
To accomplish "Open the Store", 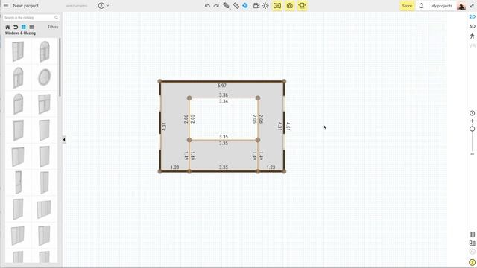I will (407, 6).
